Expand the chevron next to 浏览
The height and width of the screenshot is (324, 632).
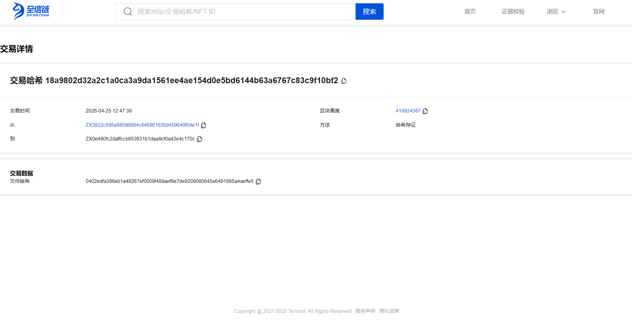(x=563, y=12)
